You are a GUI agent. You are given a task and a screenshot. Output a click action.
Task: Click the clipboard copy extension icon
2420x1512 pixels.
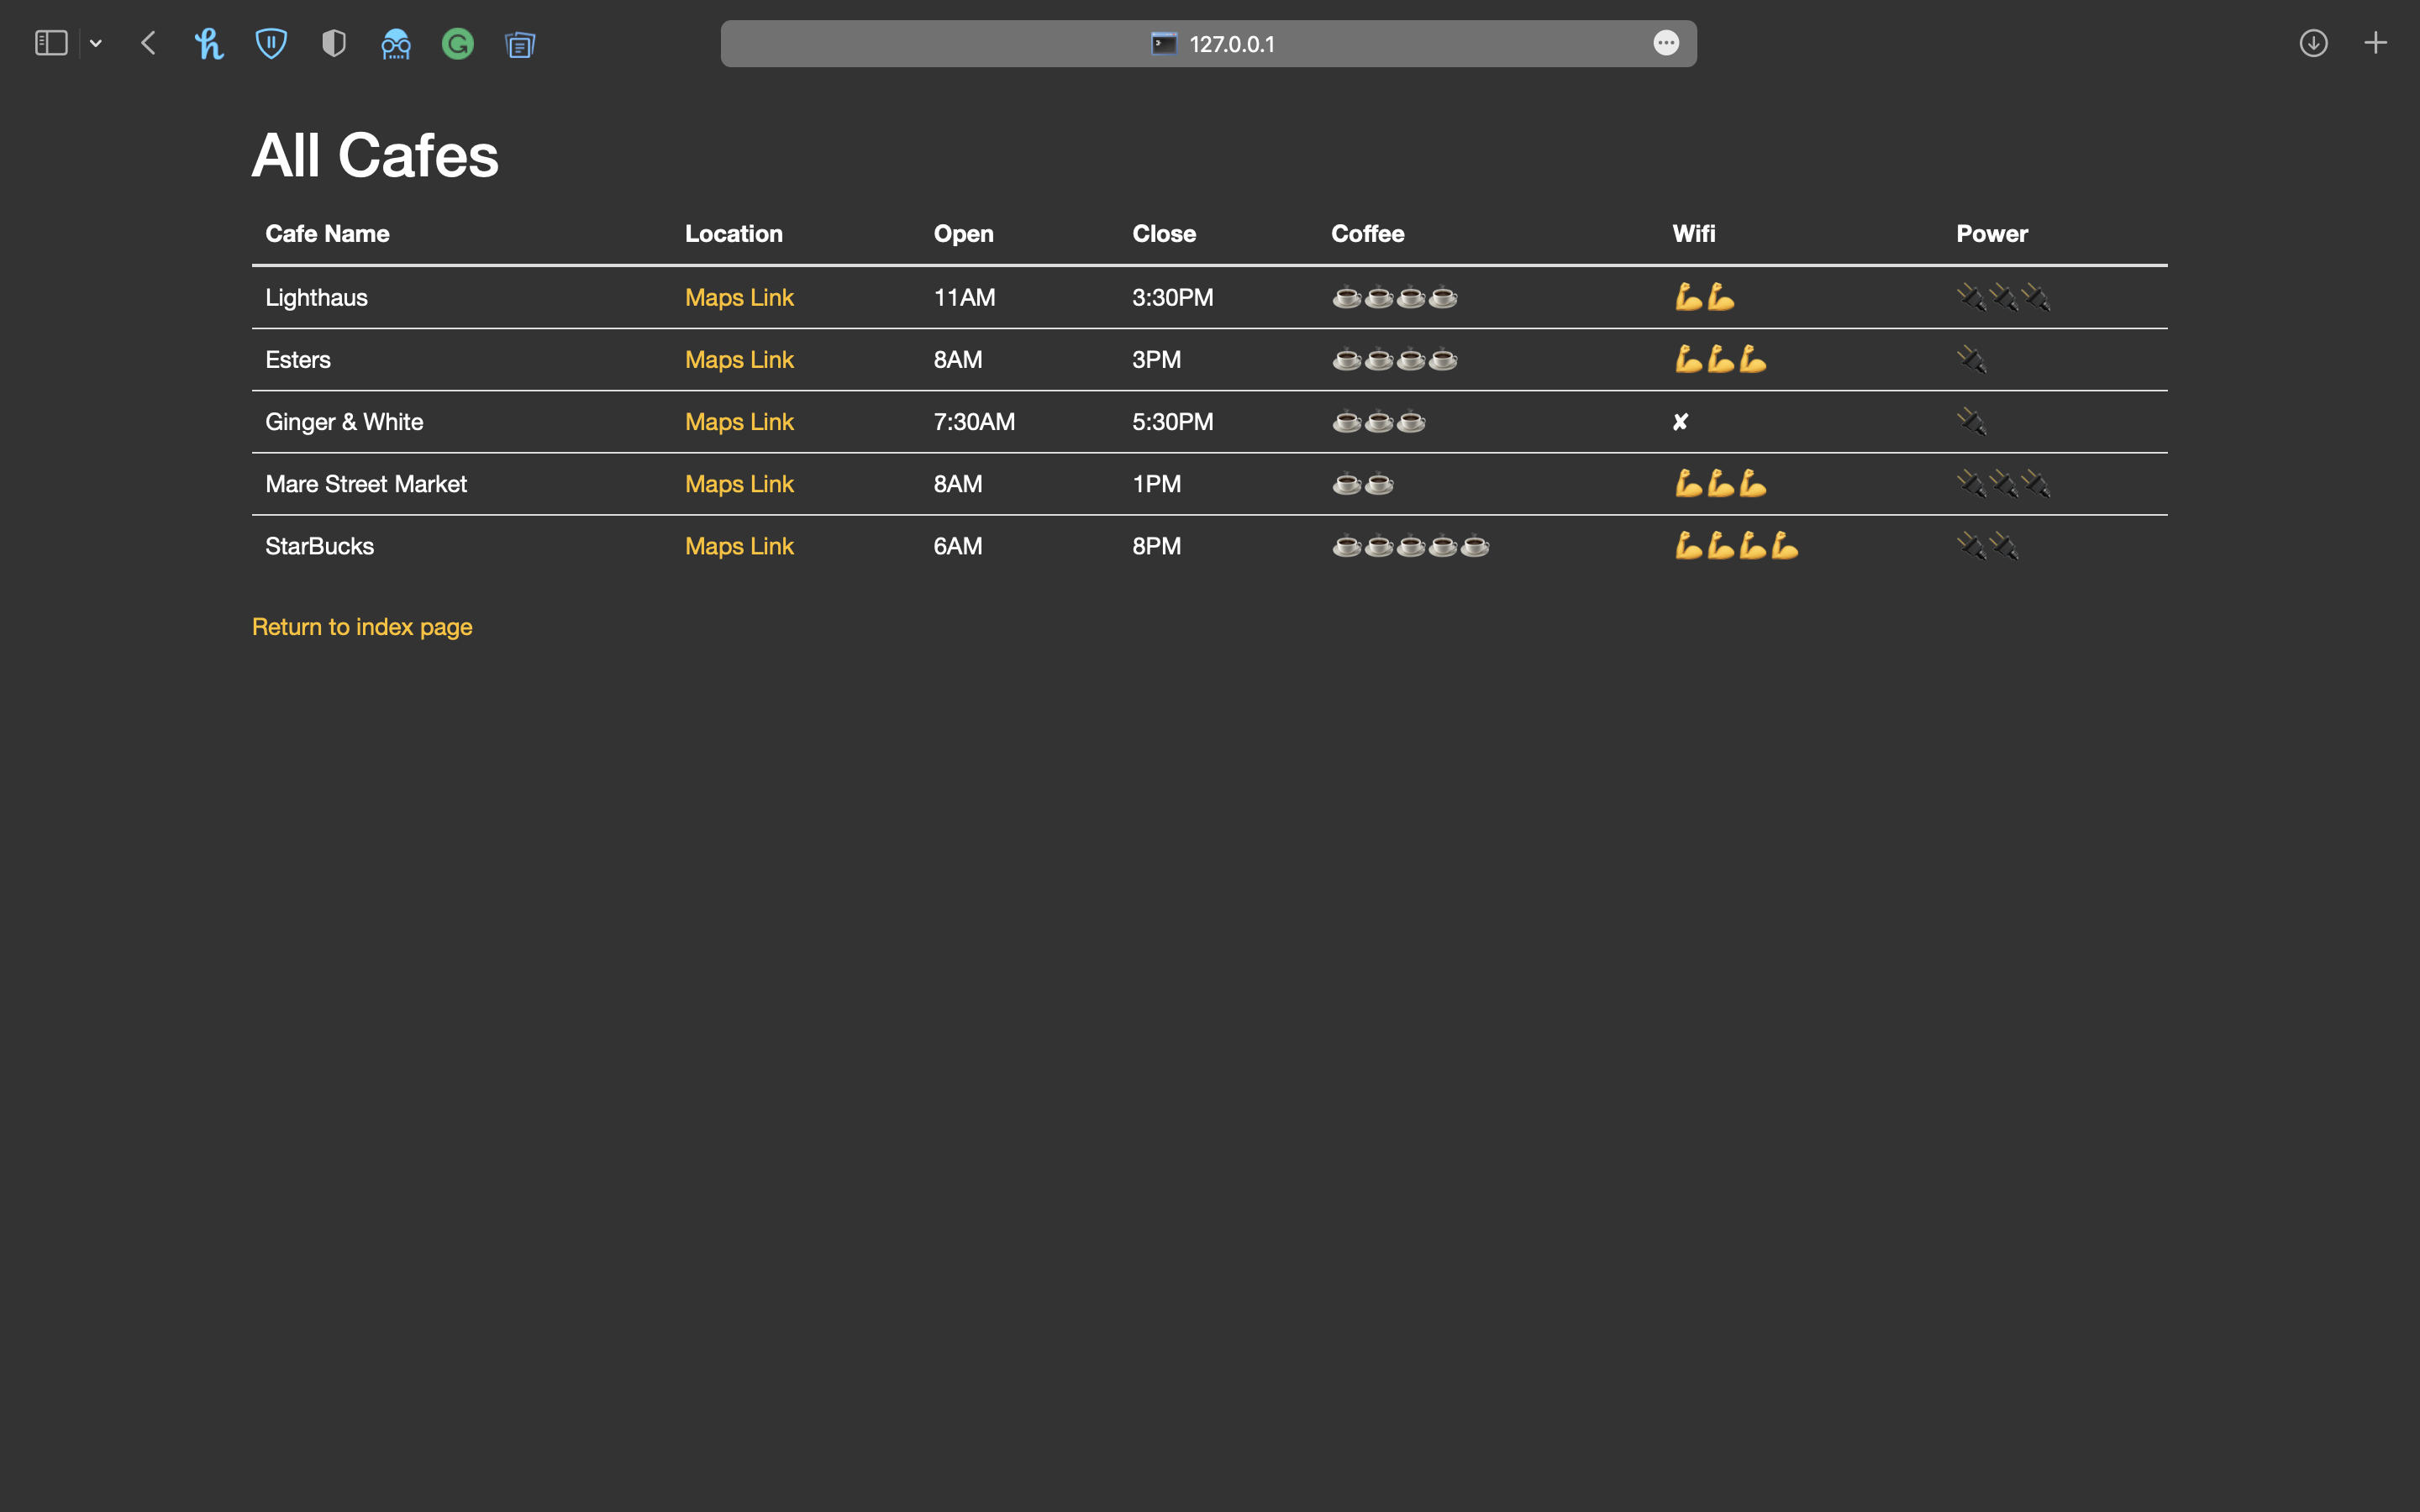click(520, 43)
